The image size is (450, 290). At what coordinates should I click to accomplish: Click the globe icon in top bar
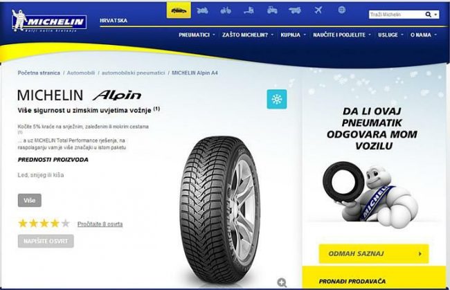(341, 10)
